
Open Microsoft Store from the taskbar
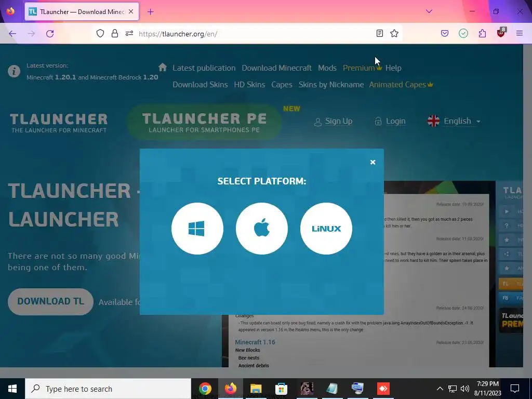click(281, 389)
